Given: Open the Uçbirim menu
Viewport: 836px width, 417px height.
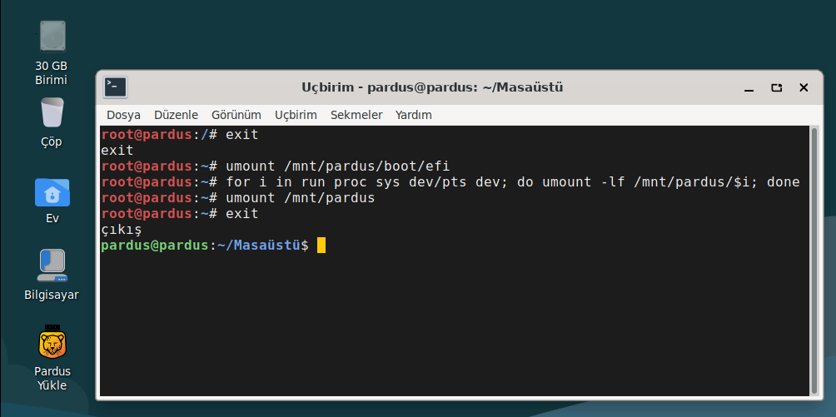Looking at the screenshot, I should point(296,115).
